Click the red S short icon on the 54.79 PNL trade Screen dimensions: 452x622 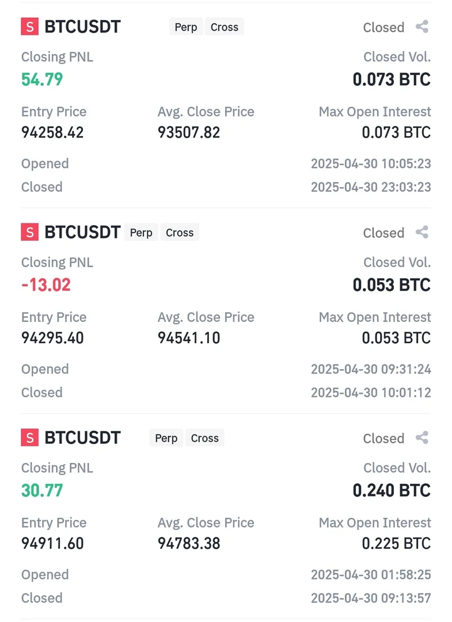29,26
